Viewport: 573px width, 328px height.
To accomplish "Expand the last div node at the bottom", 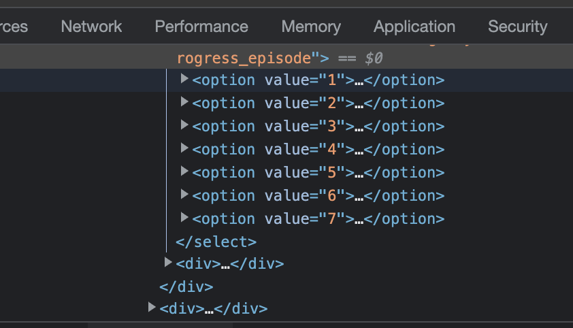I will [152, 307].
